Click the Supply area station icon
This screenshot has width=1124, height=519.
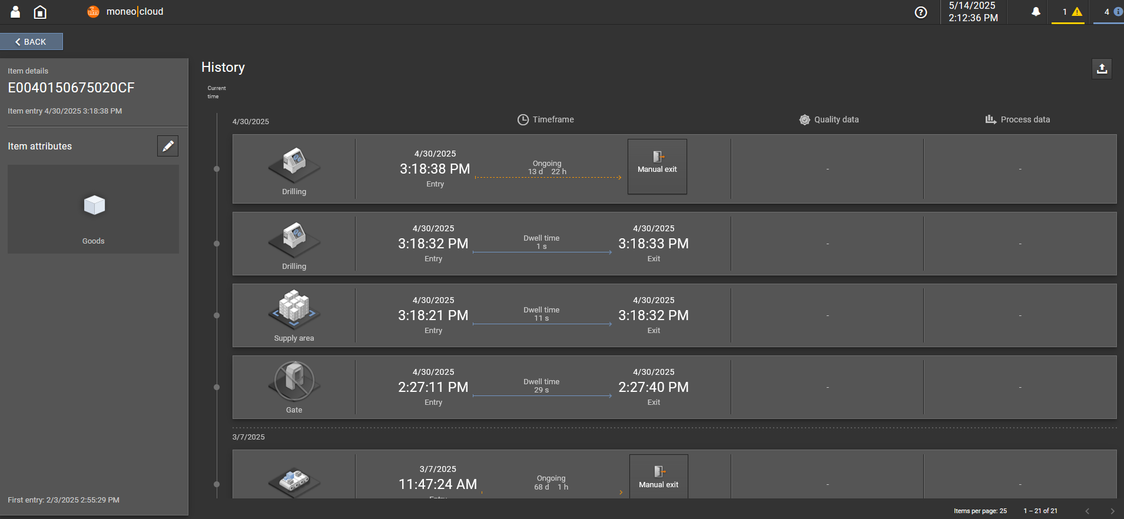(294, 309)
